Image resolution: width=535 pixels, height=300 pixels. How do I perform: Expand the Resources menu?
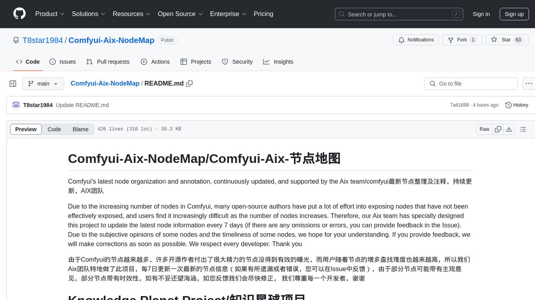point(132,14)
